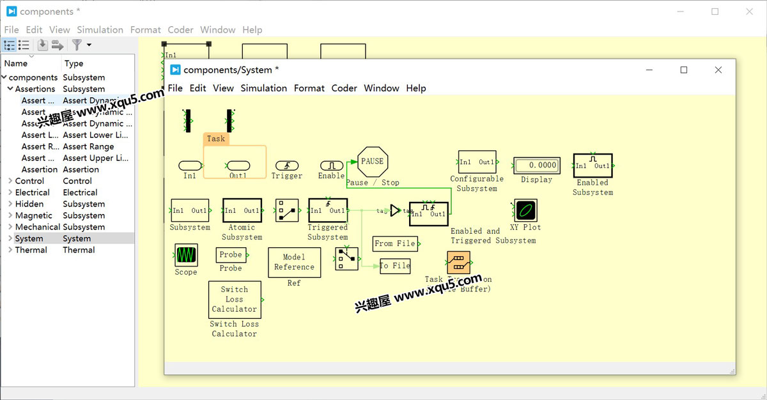Viewport: 767px width, 400px height.
Task: Open Window menu in components/System window
Action: pos(382,88)
